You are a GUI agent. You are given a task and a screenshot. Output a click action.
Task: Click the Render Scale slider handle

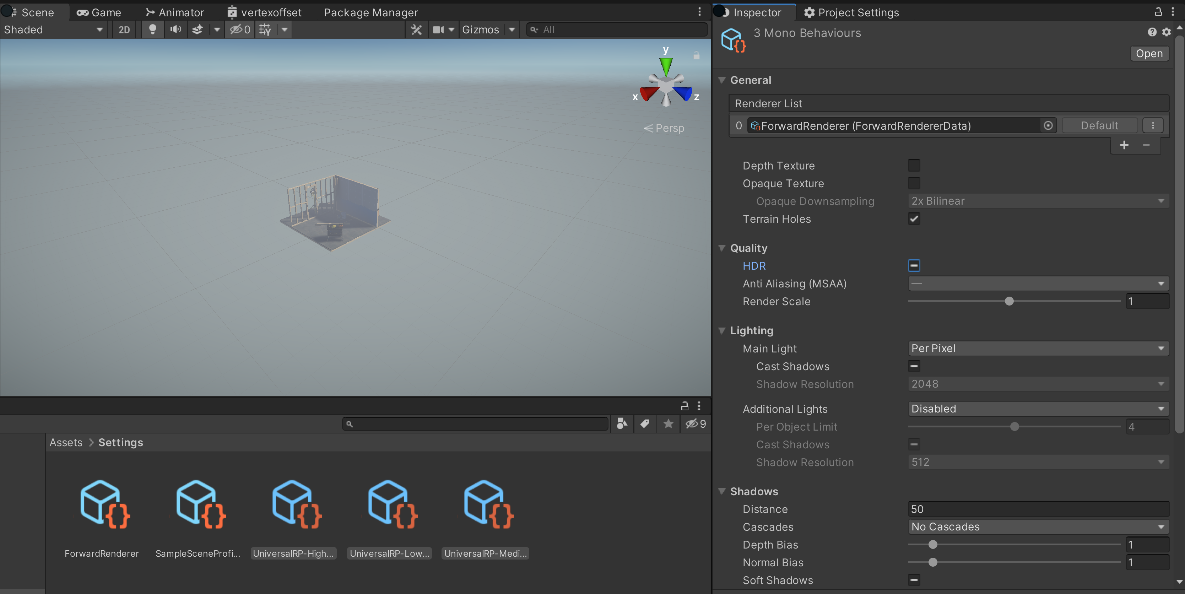pos(1009,301)
